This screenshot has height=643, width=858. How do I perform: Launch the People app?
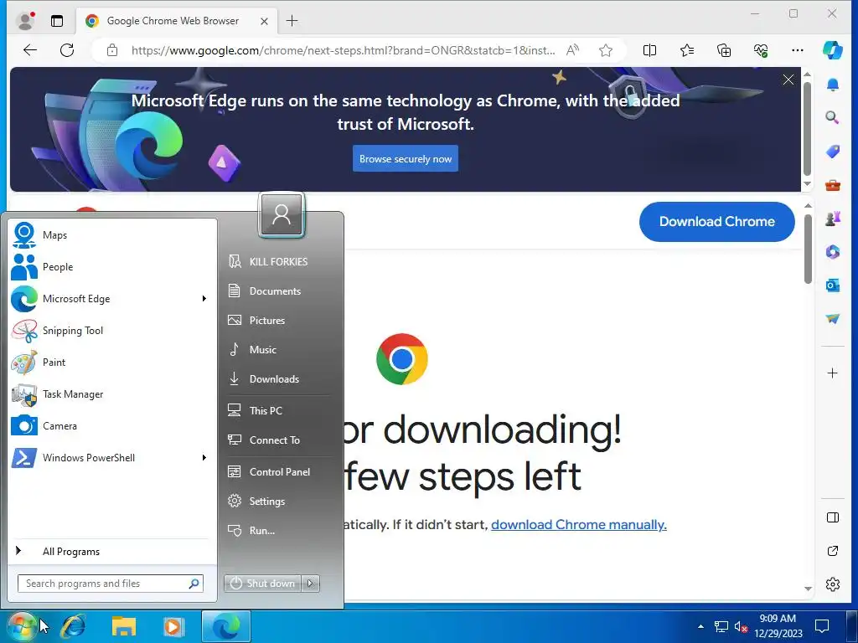coord(112,267)
